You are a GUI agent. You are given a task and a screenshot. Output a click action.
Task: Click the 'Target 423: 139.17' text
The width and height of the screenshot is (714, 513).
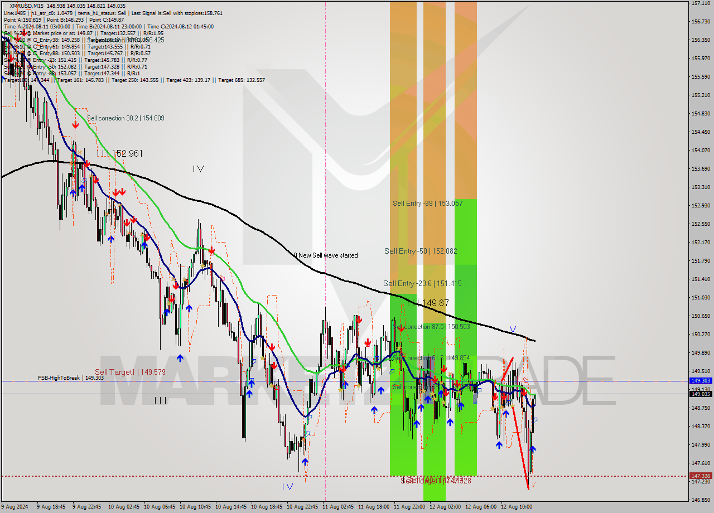[188, 80]
